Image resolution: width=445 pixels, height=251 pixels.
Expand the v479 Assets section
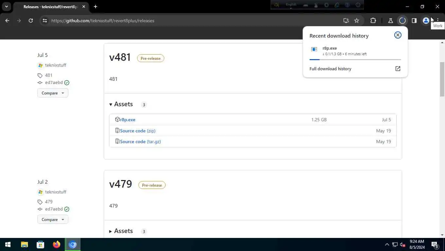pyautogui.click(x=121, y=231)
